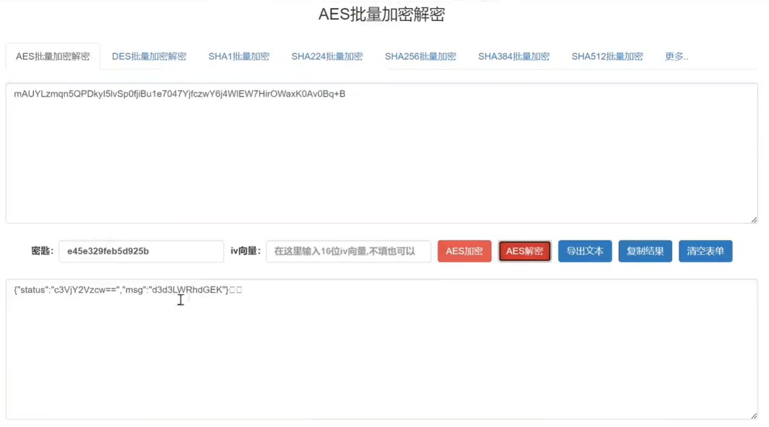Click the 密匙: label
Viewport: 769px width, 427px height.
coord(42,251)
